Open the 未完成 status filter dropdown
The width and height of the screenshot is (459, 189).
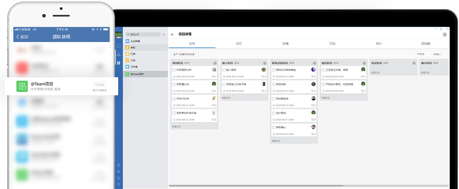tap(422, 54)
